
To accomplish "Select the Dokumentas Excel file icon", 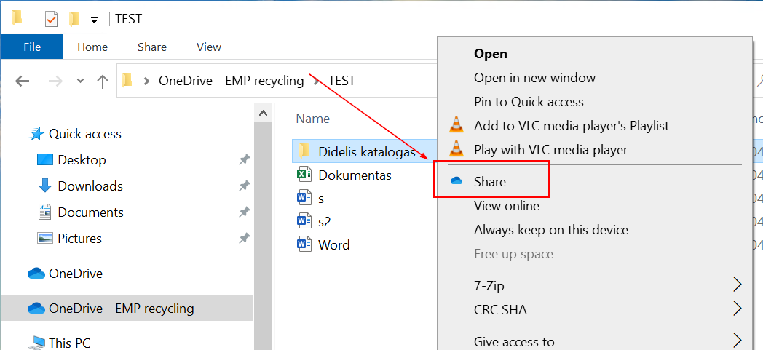I will [x=304, y=175].
